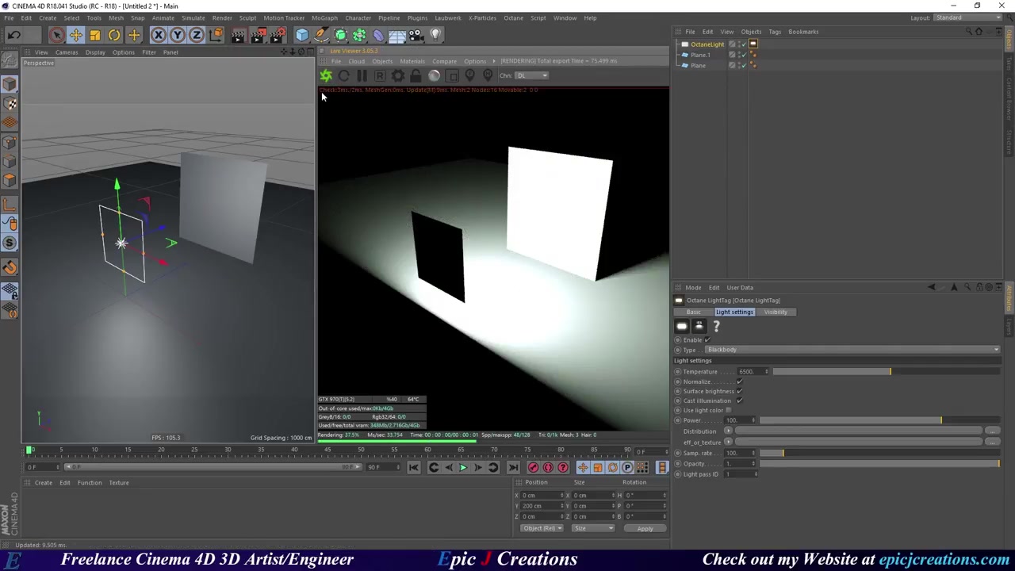Viewport: 1015px width, 571px height.
Task: Click the Apply button in coordinates panel
Action: 645,528
